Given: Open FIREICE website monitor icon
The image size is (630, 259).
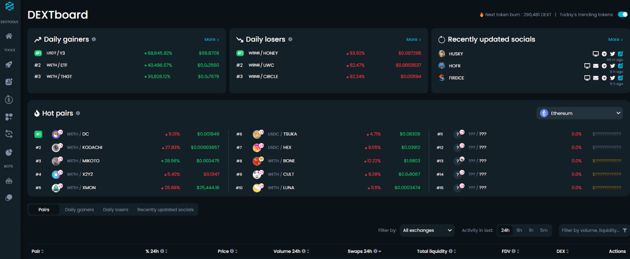Looking at the screenshot, I should [x=587, y=78].
